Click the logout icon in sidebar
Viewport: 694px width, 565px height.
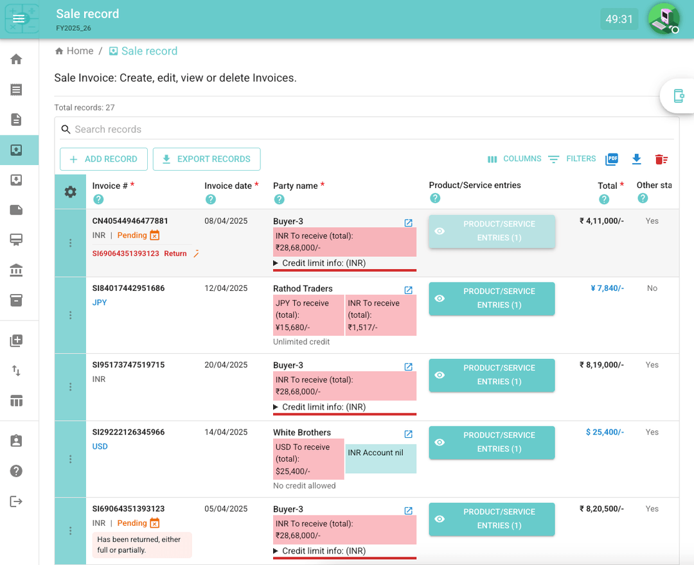[x=17, y=501]
